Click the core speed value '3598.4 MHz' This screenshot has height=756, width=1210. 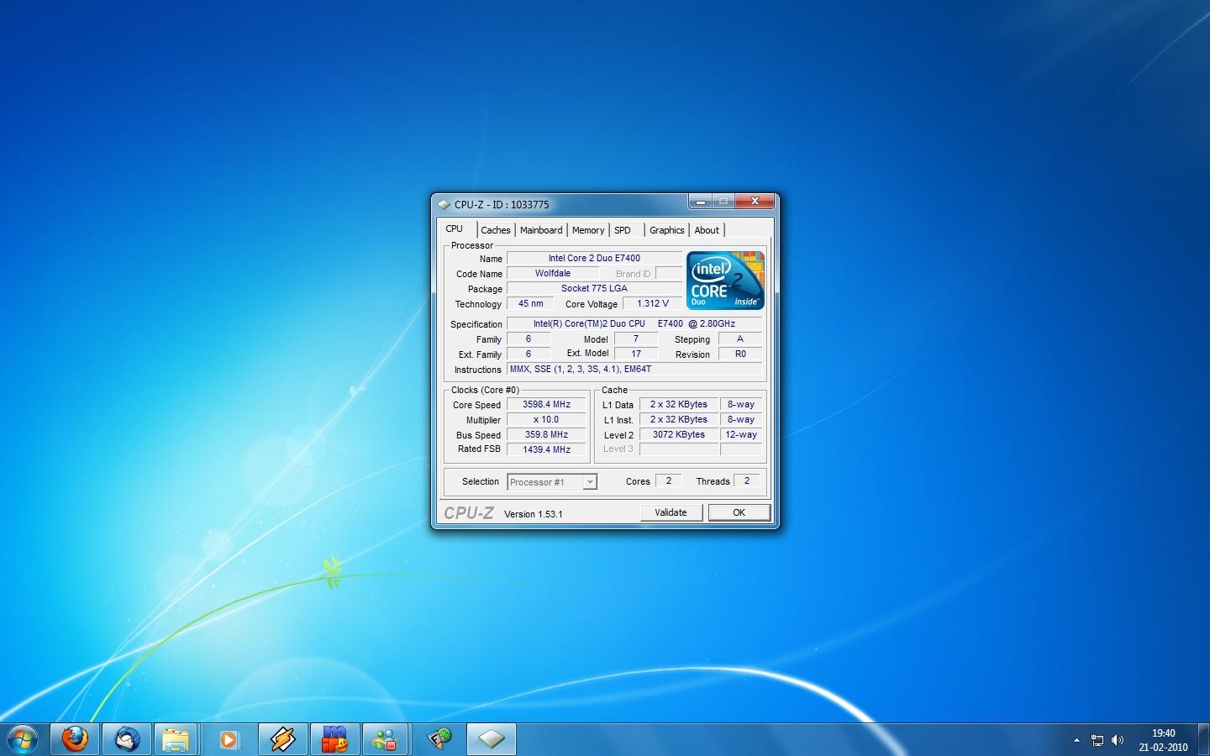[546, 404]
